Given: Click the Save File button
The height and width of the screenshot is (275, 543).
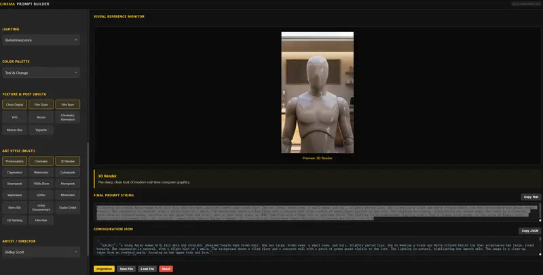Looking at the screenshot, I should pos(126,269).
